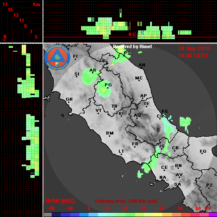Click the 17 Km height axis label

pyautogui.click(x=5, y=4)
